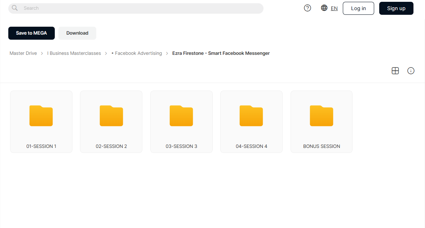The image size is (425, 228).
Task: Go to Master Drive breadcrumb
Action: tap(23, 53)
